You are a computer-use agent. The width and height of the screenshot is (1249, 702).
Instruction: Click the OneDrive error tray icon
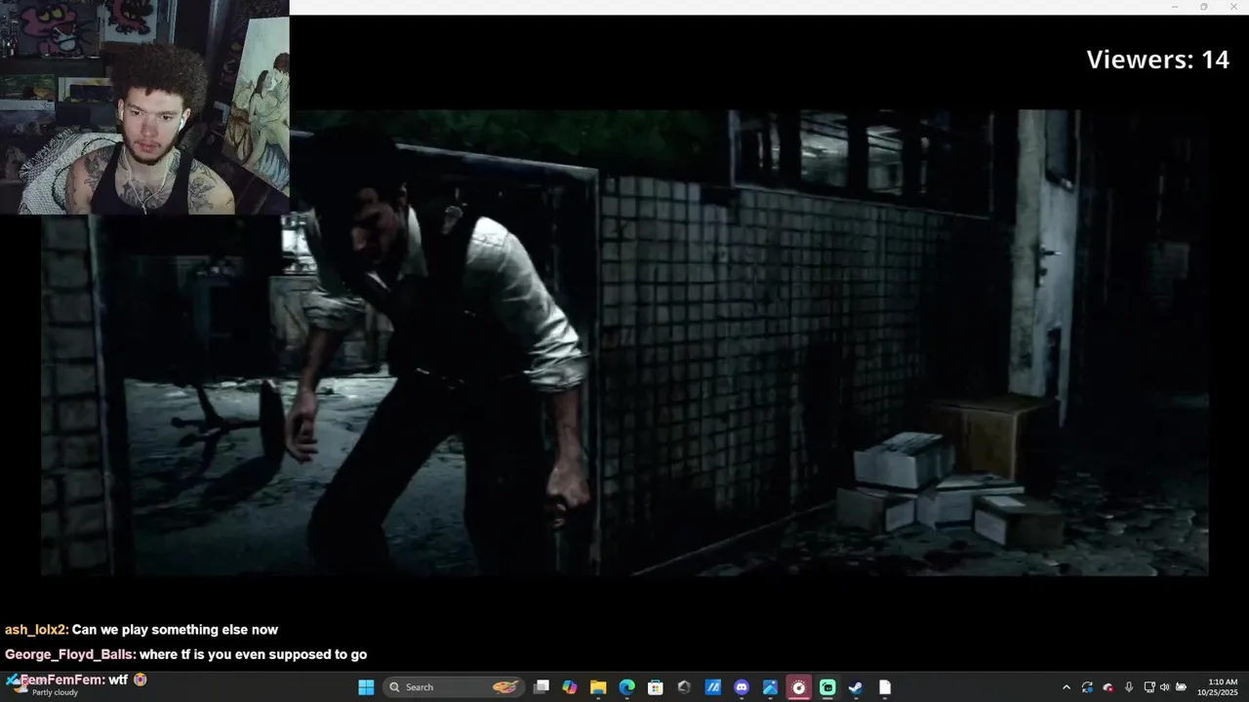click(x=1108, y=687)
